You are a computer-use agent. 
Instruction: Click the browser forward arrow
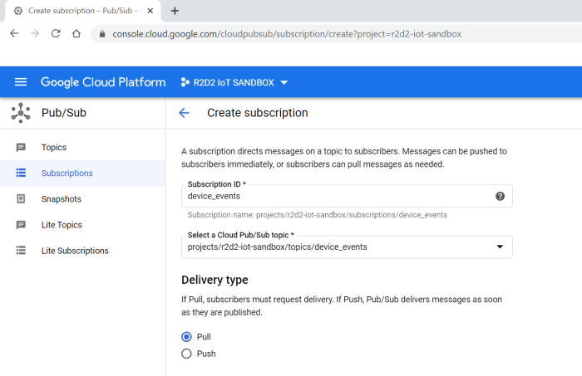click(35, 34)
